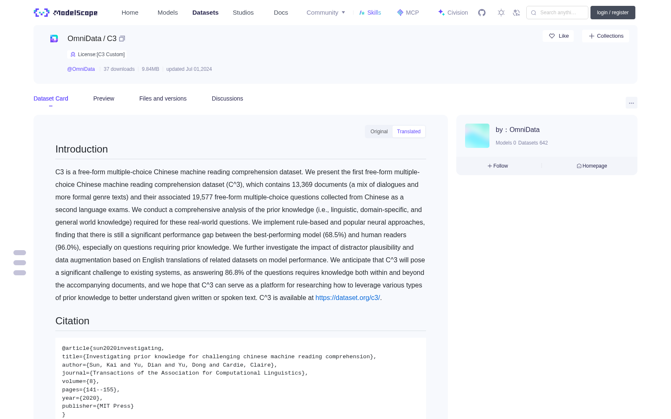
Task: Open OmniData Homepage
Action: 592,166
